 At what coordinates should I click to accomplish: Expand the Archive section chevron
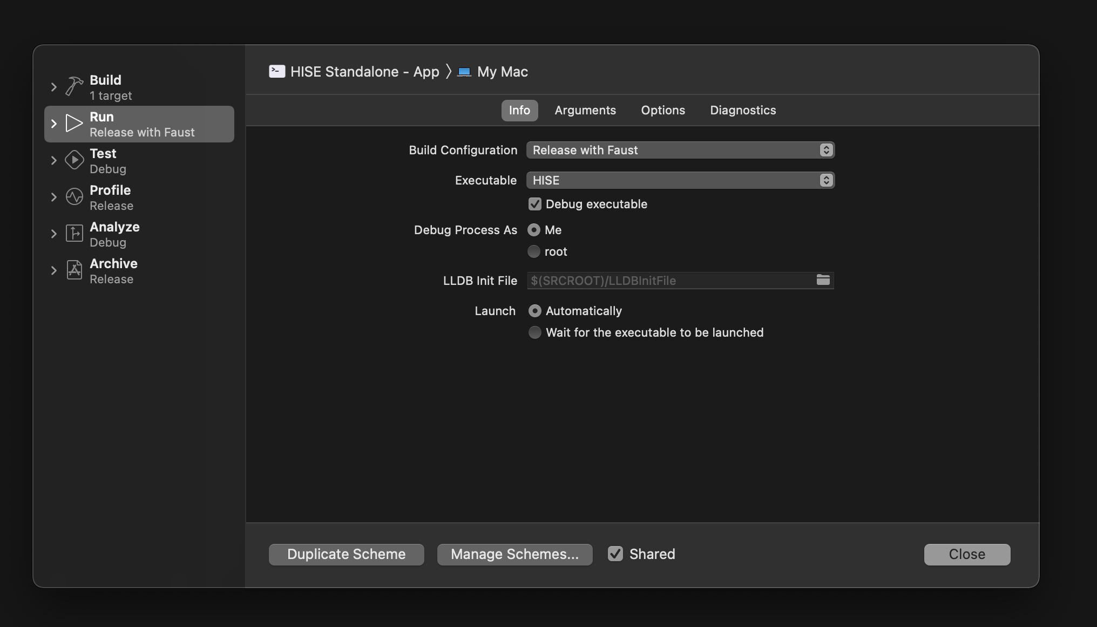coord(53,270)
